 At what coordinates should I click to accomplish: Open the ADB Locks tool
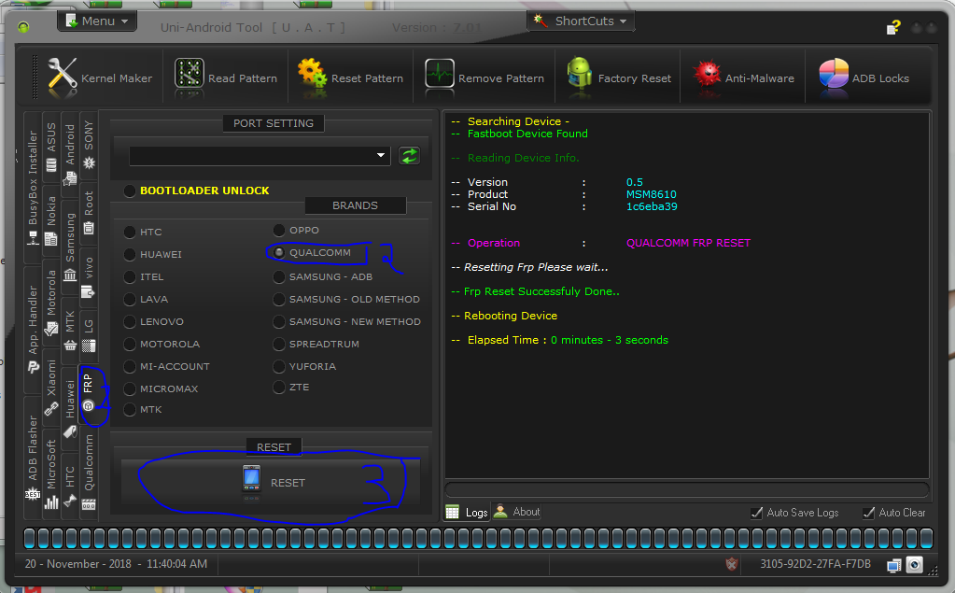[x=864, y=78]
